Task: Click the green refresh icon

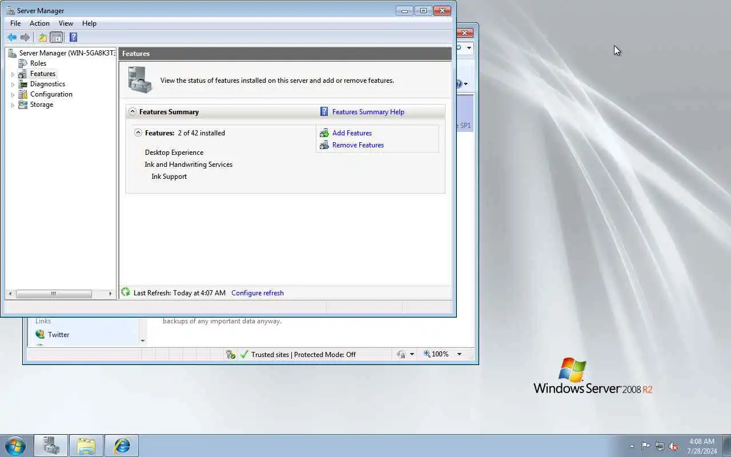Action: click(126, 292)
